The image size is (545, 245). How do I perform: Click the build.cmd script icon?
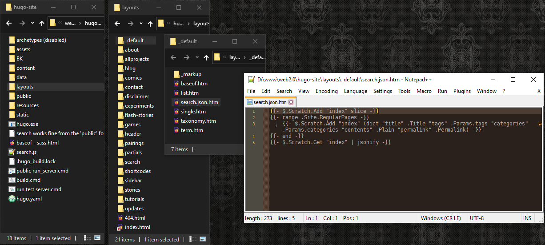(12, 180)
